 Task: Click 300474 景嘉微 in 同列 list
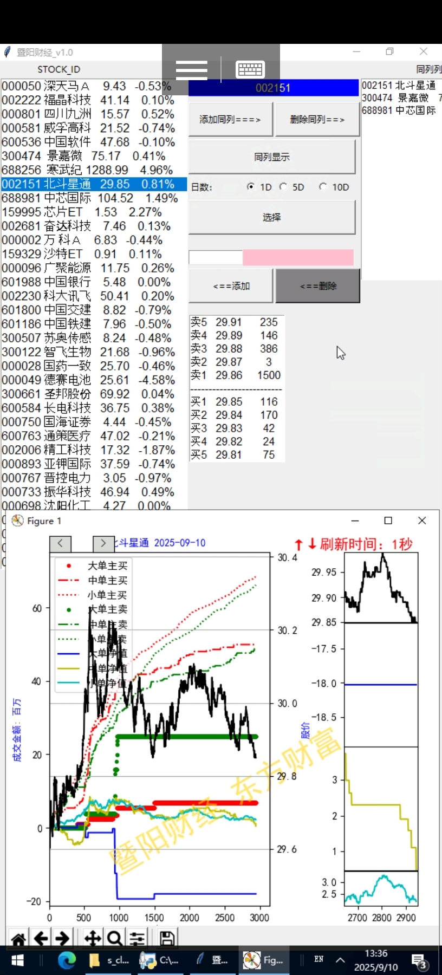(x=401, y=98)
